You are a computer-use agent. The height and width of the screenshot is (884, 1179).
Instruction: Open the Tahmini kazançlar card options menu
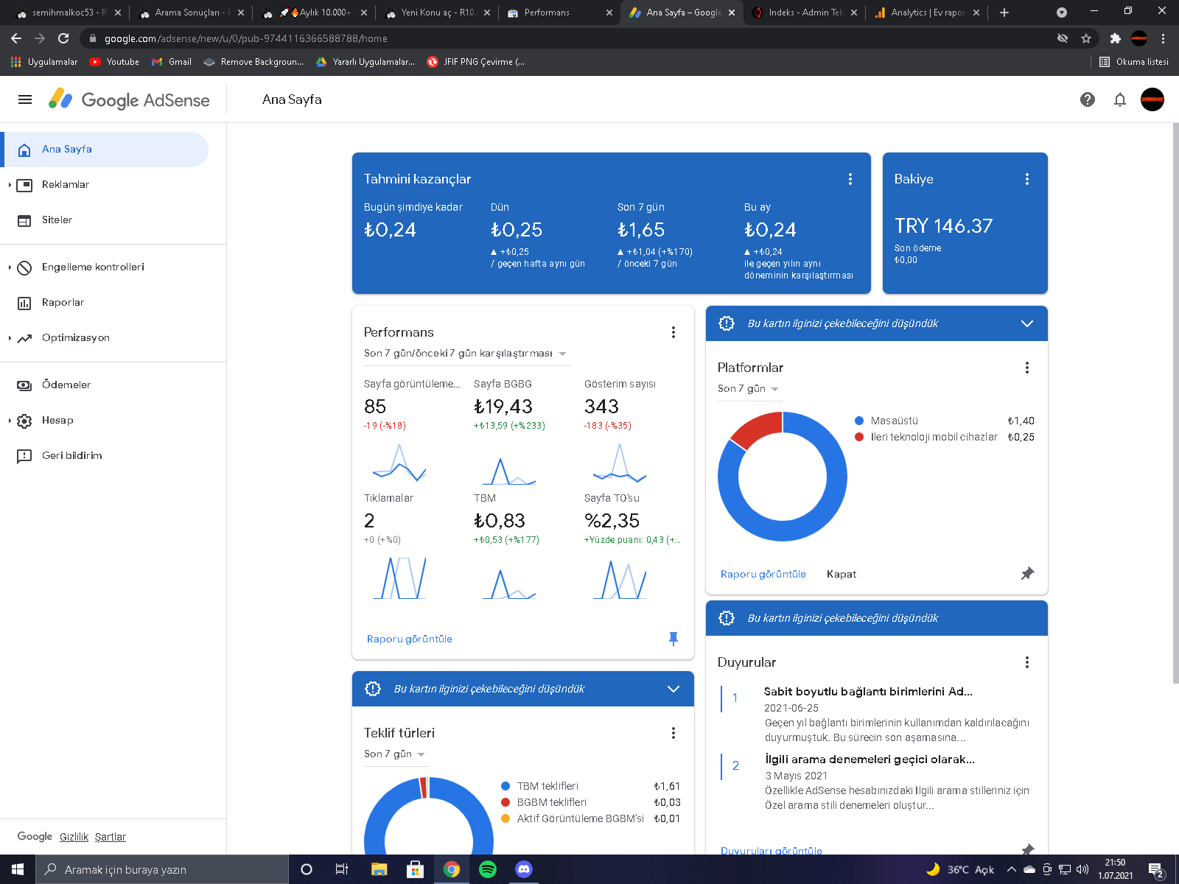(850, 179)
